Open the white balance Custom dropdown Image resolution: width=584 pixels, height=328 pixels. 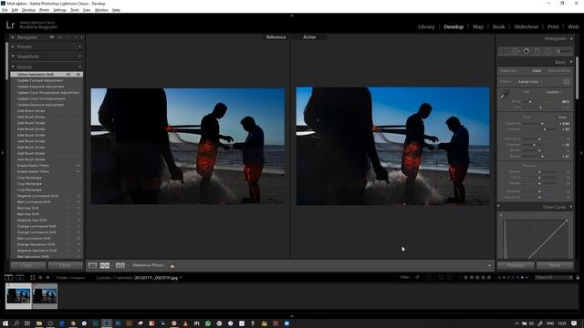tap(554, 92)
